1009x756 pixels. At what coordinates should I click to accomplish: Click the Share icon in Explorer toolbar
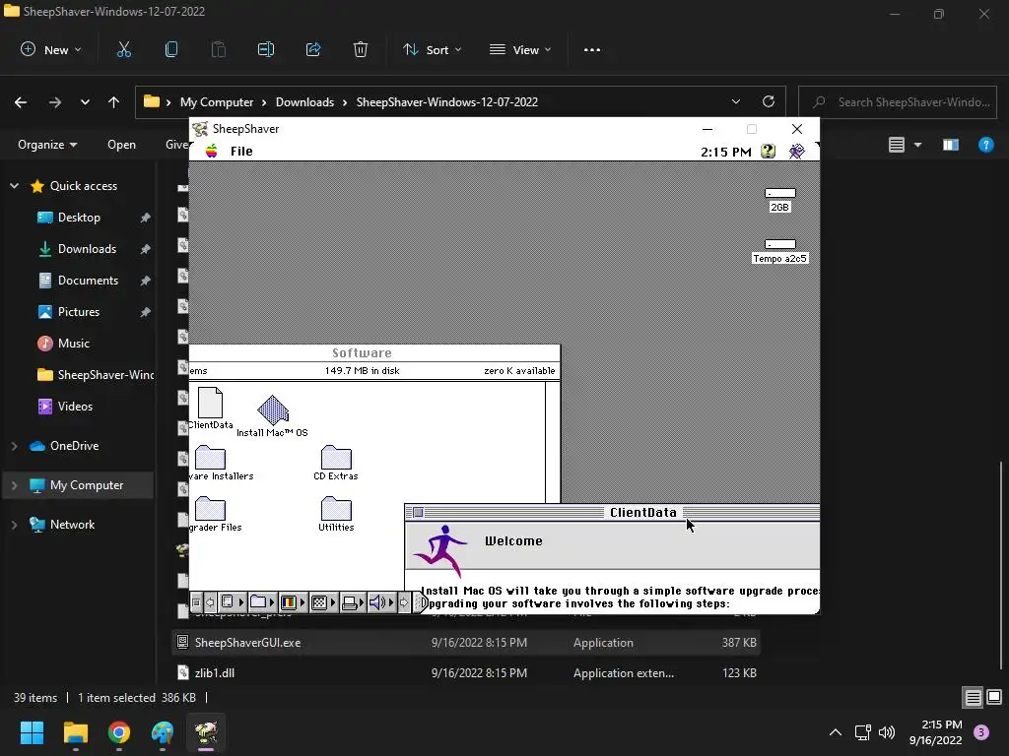[x=313, y=49]
